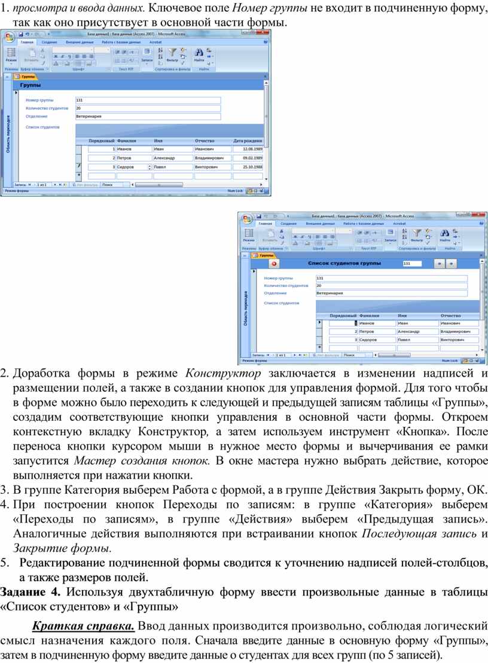The height and width of the screenshot is (663, 488).
Task: Expand the navigation pane chevron in lower window
Action: point(245,256)
